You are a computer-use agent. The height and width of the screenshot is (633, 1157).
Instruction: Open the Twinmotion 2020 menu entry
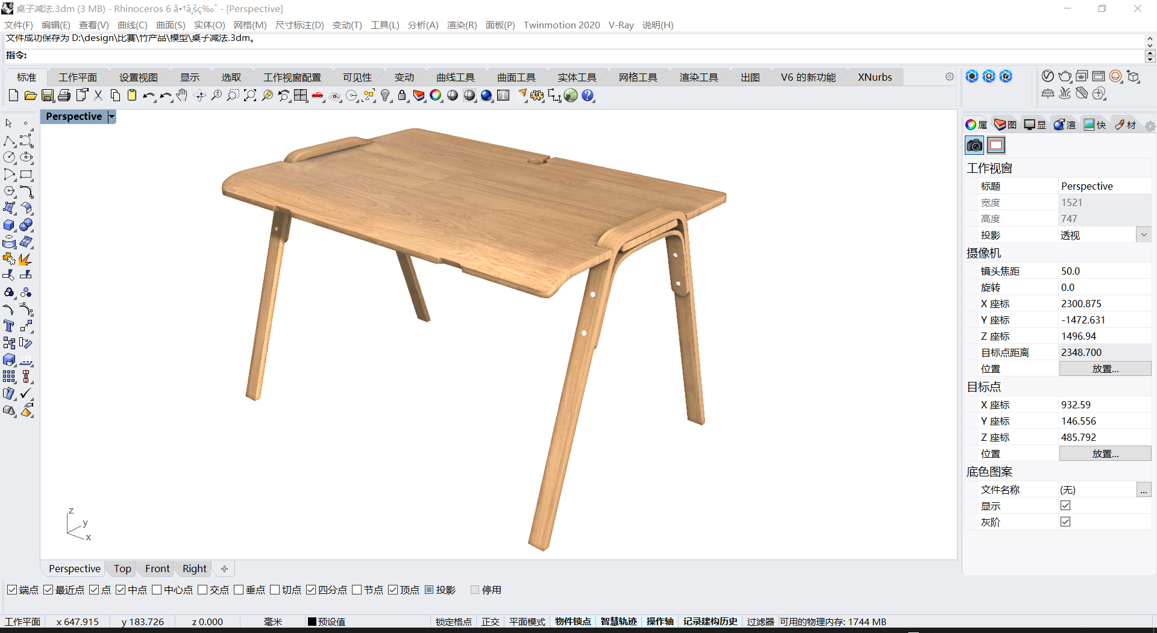[561, 25]
